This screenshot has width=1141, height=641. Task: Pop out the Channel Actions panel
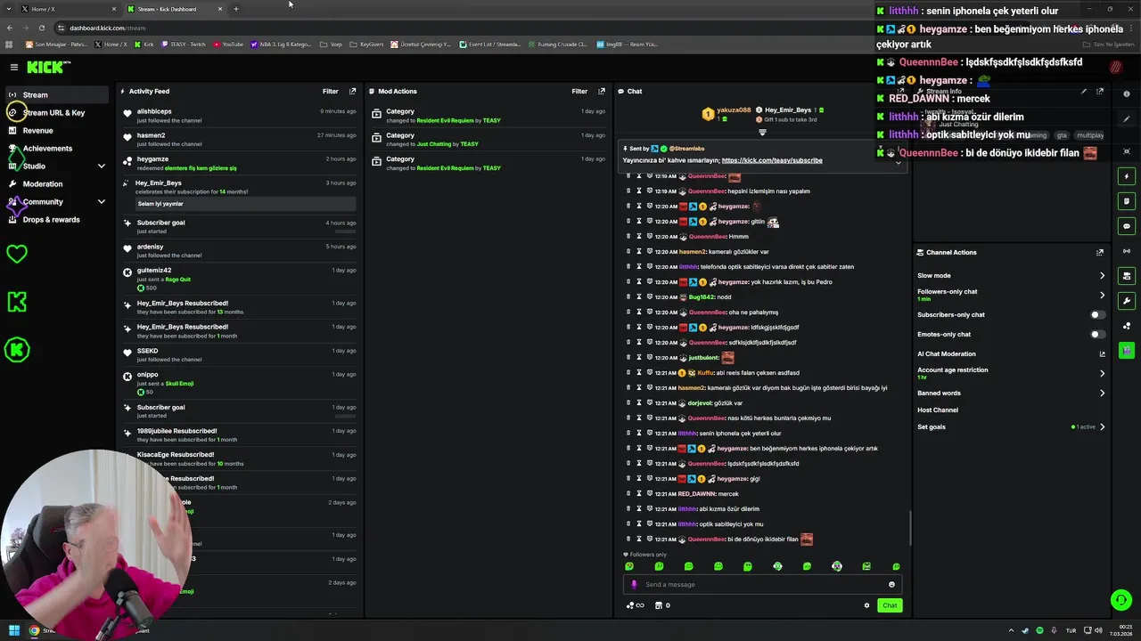pos(1100,252)
